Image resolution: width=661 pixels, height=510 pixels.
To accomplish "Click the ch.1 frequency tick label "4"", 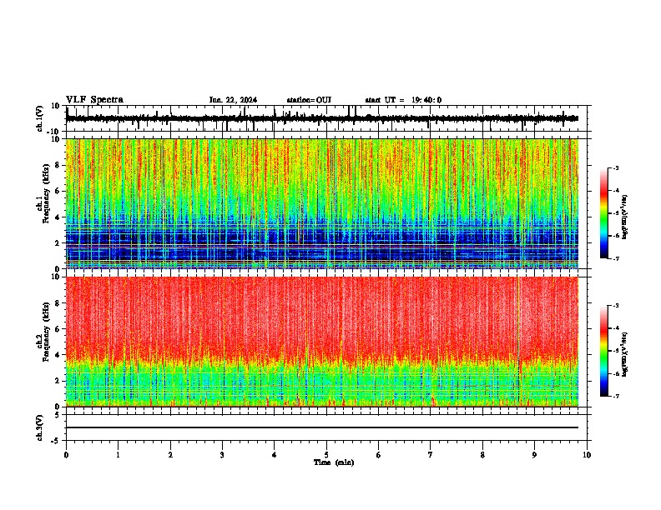I will (x=58, y=217).
